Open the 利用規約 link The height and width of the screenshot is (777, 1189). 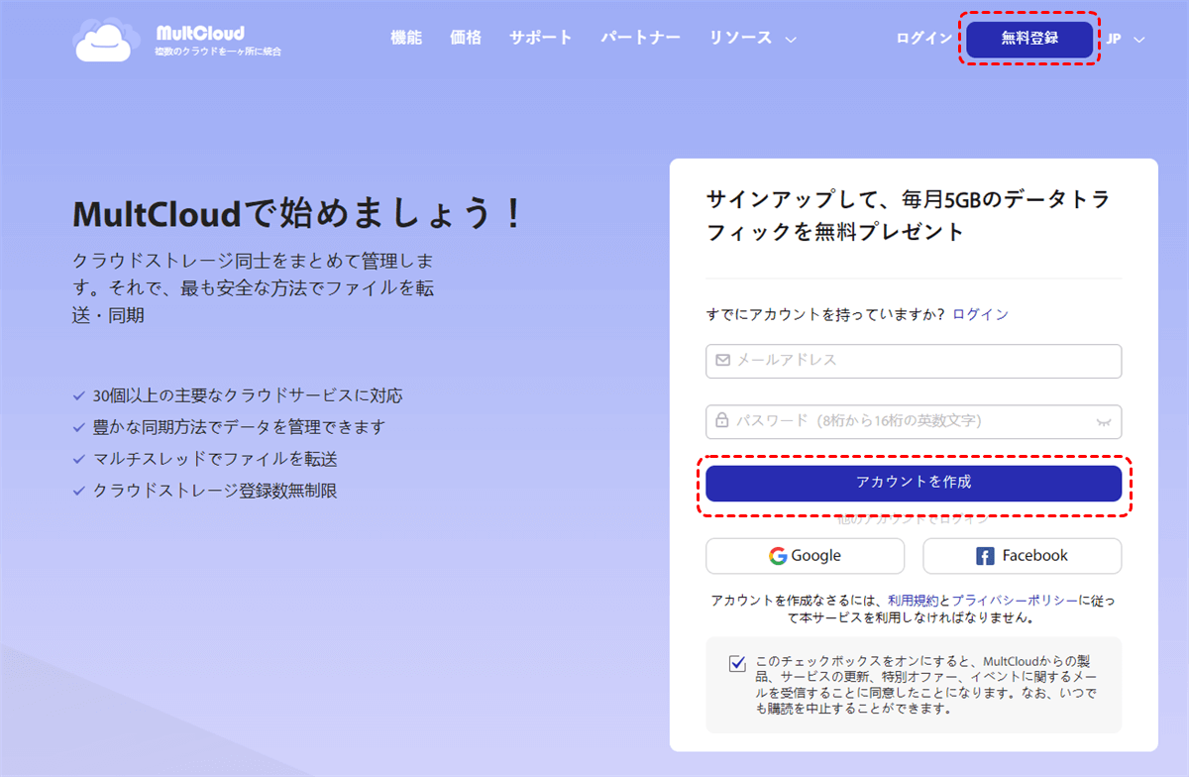pyautogui.click(x=914, y=601)
